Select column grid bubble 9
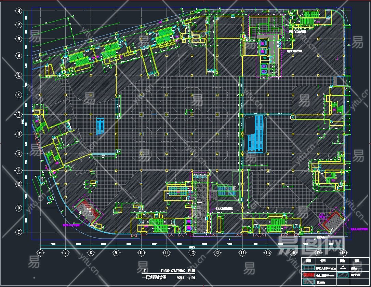Screen dimensions: 371x287 click(116, 253)
